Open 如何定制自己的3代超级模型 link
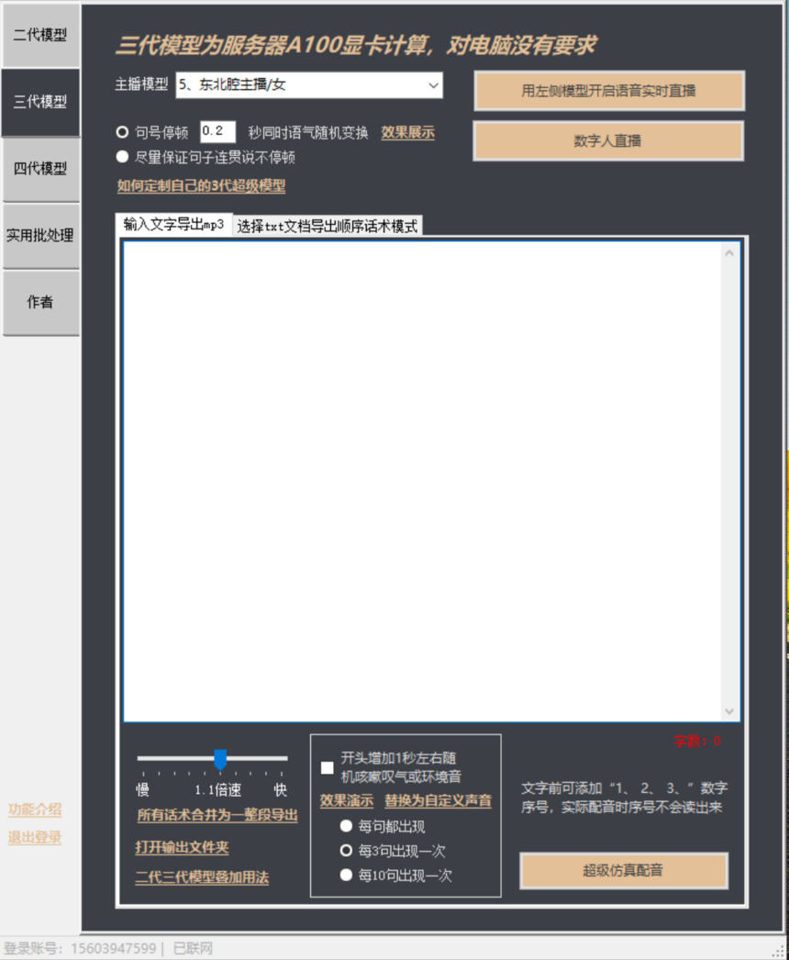 tap(201, 185)
